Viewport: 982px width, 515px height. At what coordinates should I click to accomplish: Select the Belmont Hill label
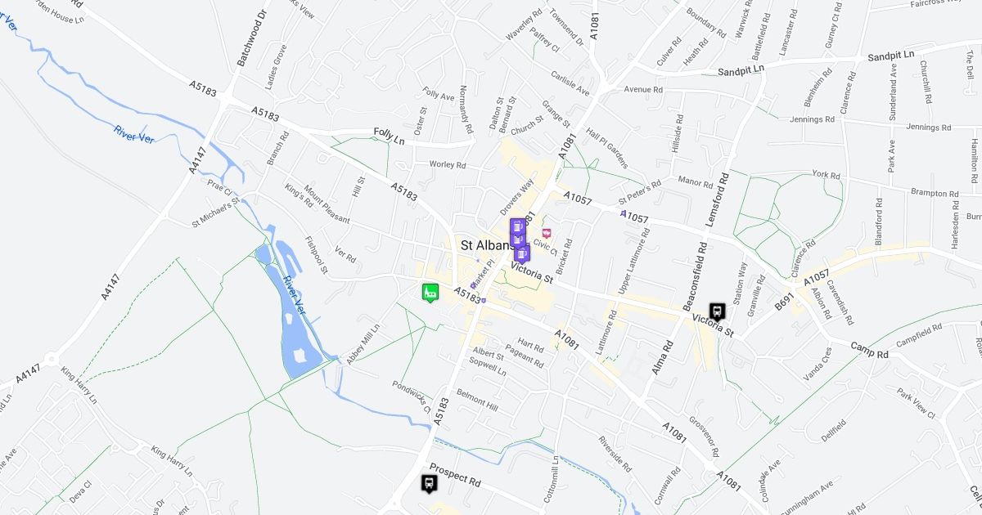pos(477,401)
